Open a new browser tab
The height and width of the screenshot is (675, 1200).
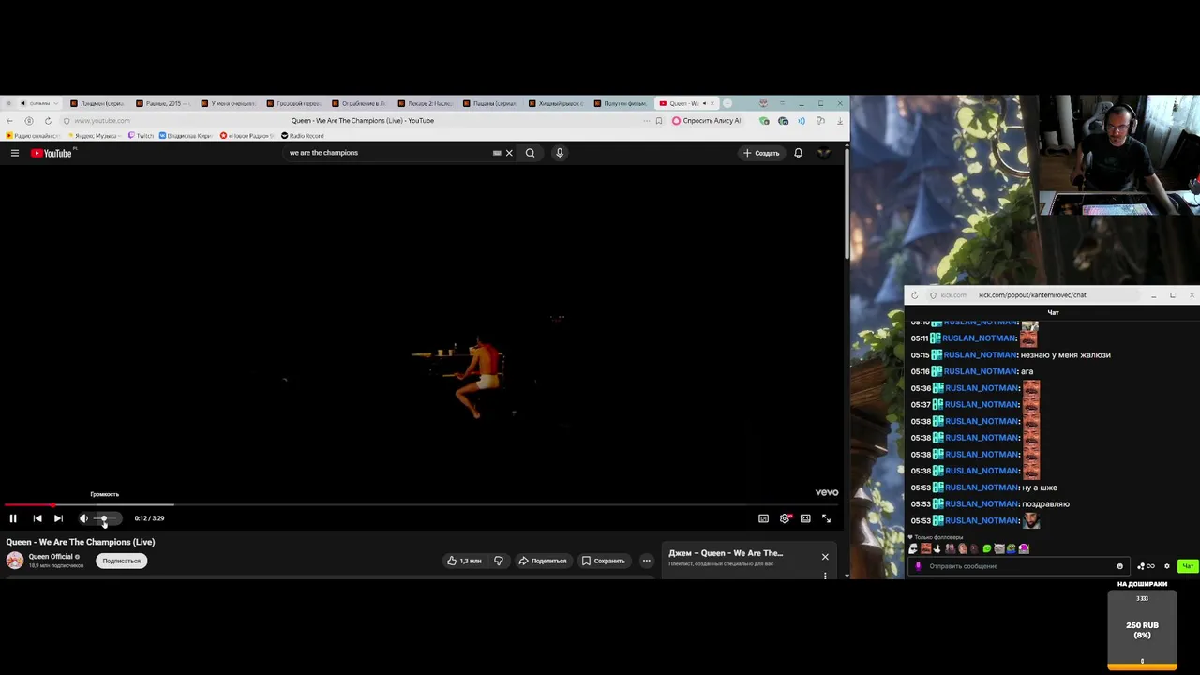(x=727, y=103)
